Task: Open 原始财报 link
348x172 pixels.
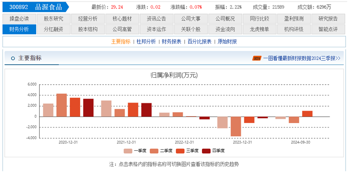Action: pos(227,41)
